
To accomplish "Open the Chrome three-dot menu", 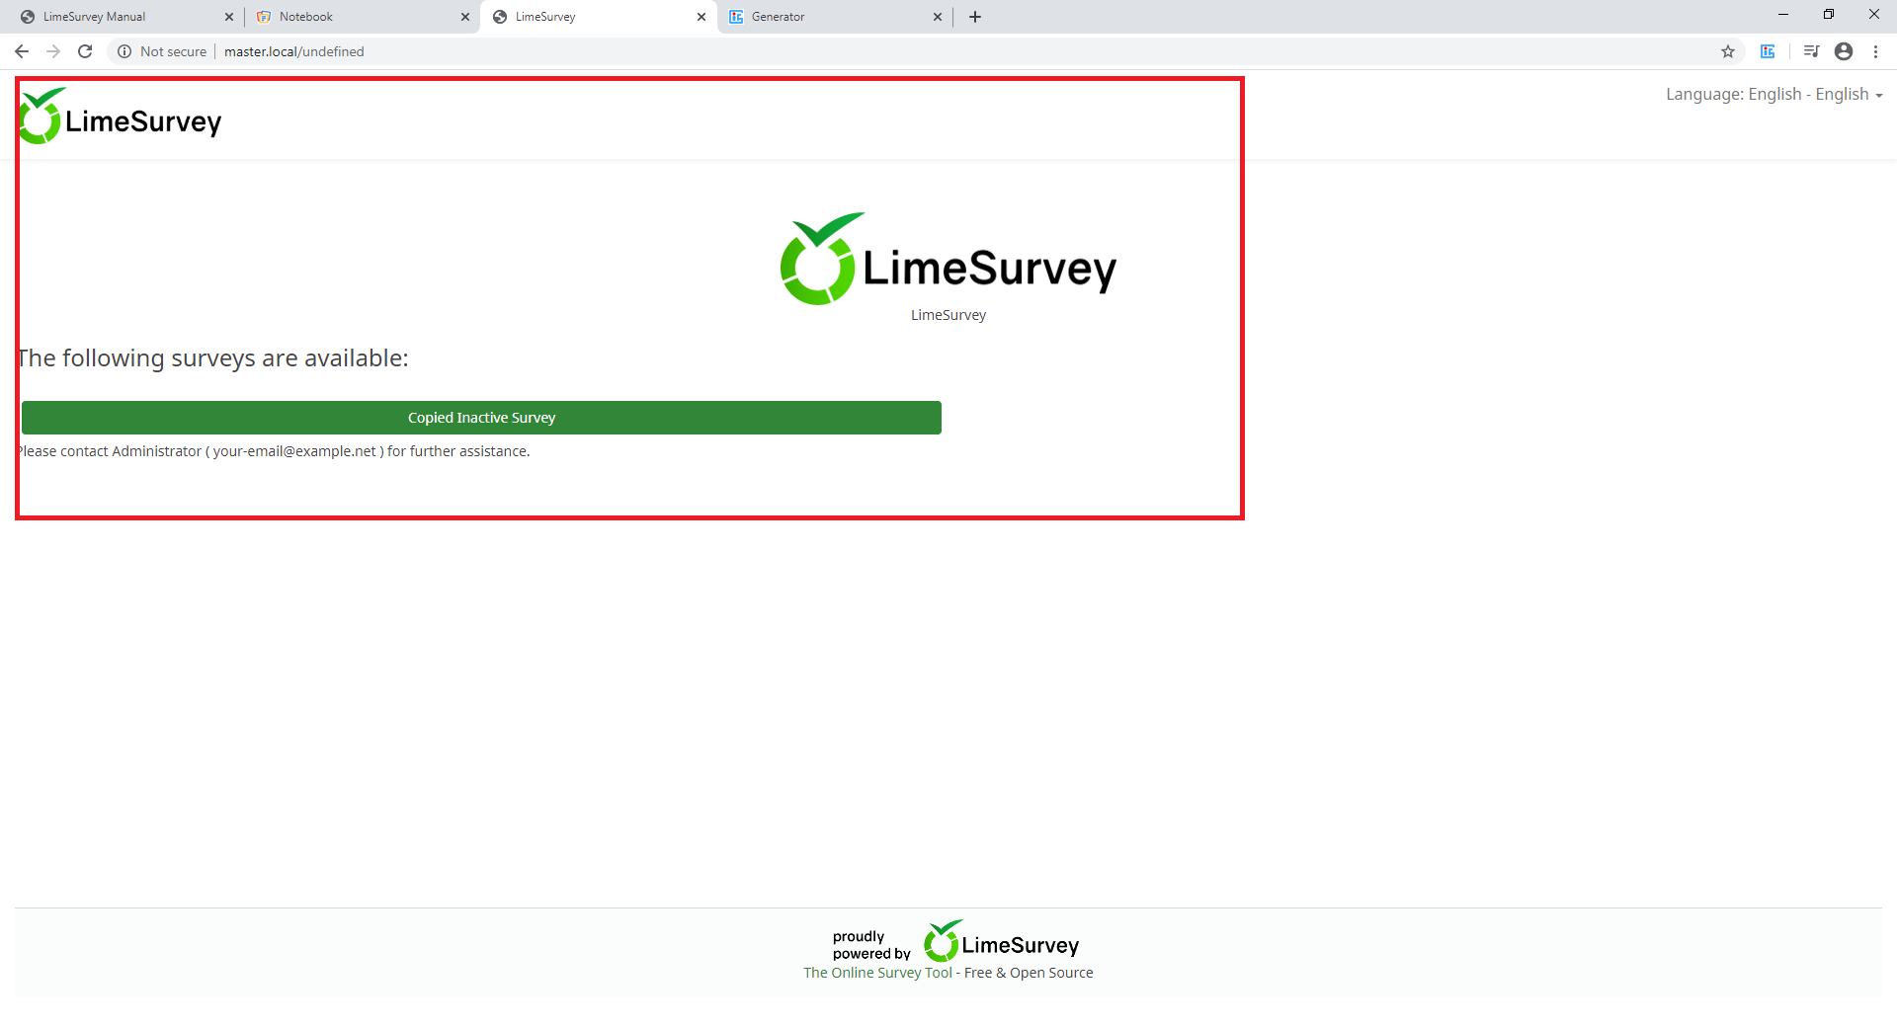I will [x=1875, y=51].
